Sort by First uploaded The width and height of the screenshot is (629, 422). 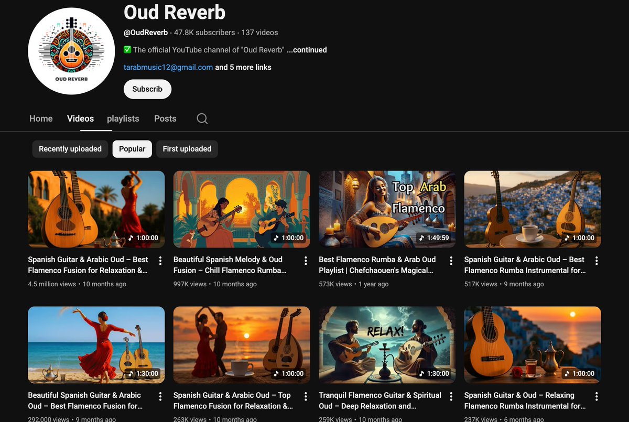(187, 149)
